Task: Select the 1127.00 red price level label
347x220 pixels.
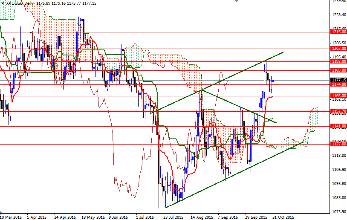Action: click(x=338, y=144)
